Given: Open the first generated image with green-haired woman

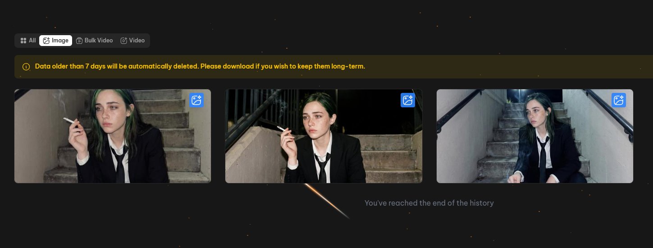Looking at the screenshot, I should coord(113,136).
